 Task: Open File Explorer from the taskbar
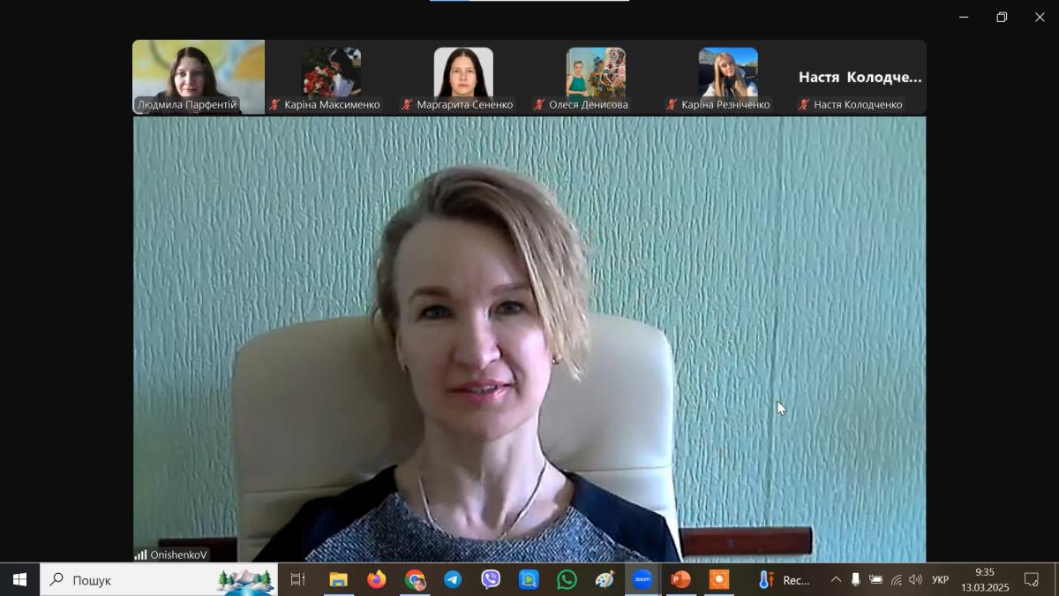click(339, 580)
